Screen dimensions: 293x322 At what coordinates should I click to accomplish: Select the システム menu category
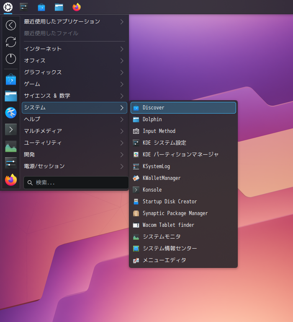pyautogui.click(x=75, y=108)
